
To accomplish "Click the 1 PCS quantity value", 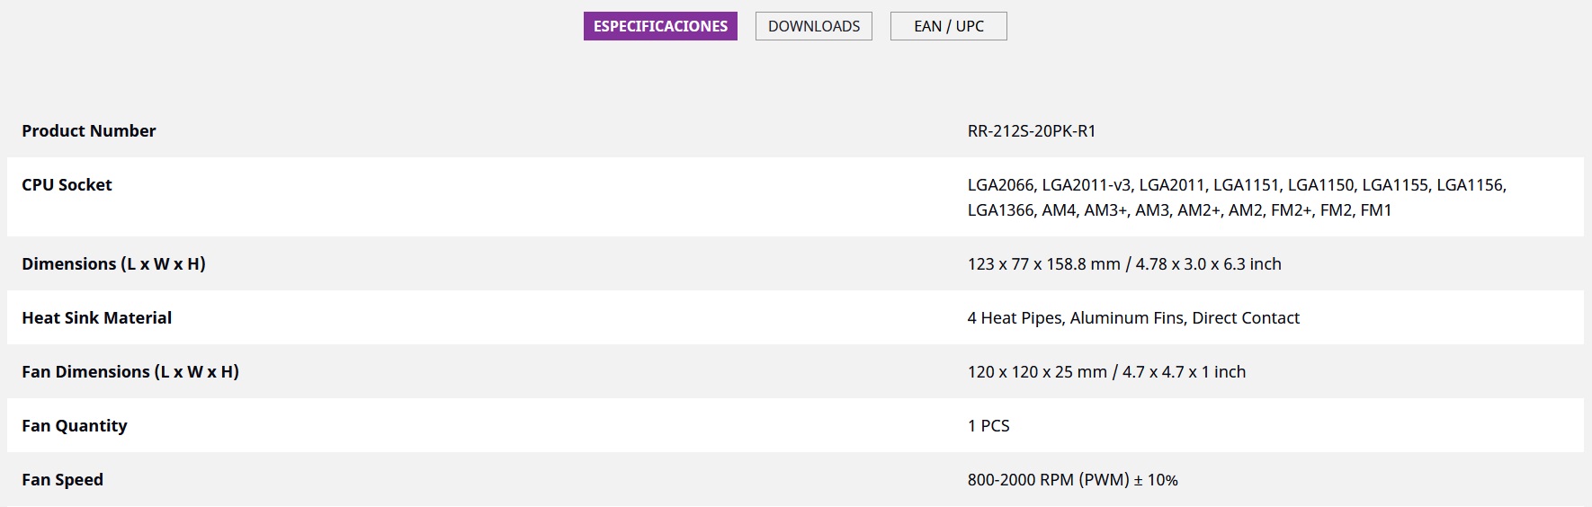I will tap(988, 426).
